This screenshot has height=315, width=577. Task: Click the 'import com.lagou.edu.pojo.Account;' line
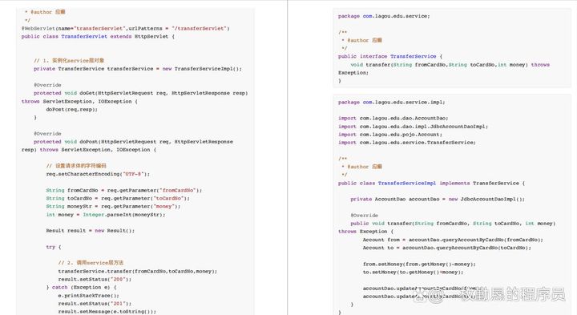pyautogui.click(x=390, y=135)
